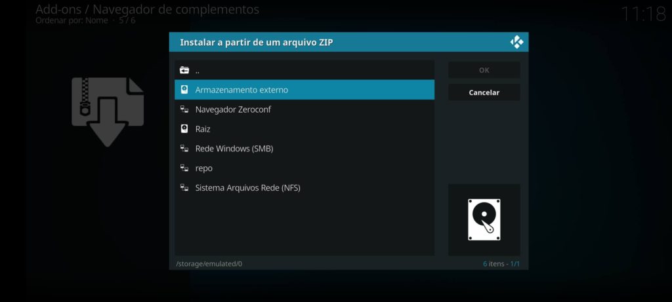Image resolution: width=672 pixels, height=302 pixels.
Task: Click the /storage/emulated/0 path text
Action: click(x=209, y=264)
